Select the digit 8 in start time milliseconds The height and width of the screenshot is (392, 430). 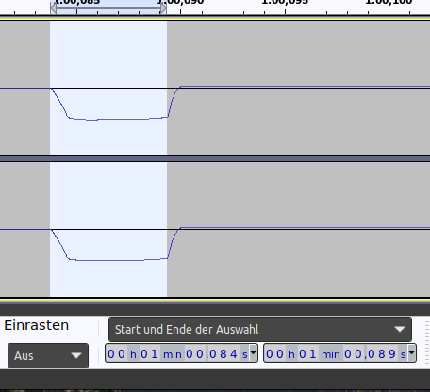point(223,354)
